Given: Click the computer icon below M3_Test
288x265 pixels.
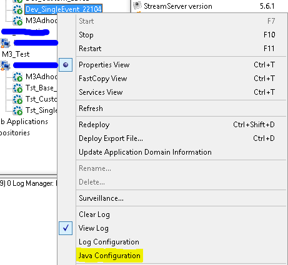Looking at the screenshot, I should [5, 65].
